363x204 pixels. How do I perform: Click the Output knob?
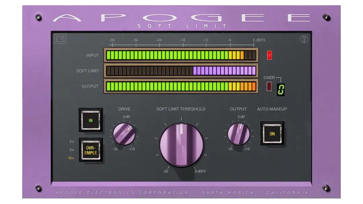(239, 134)
